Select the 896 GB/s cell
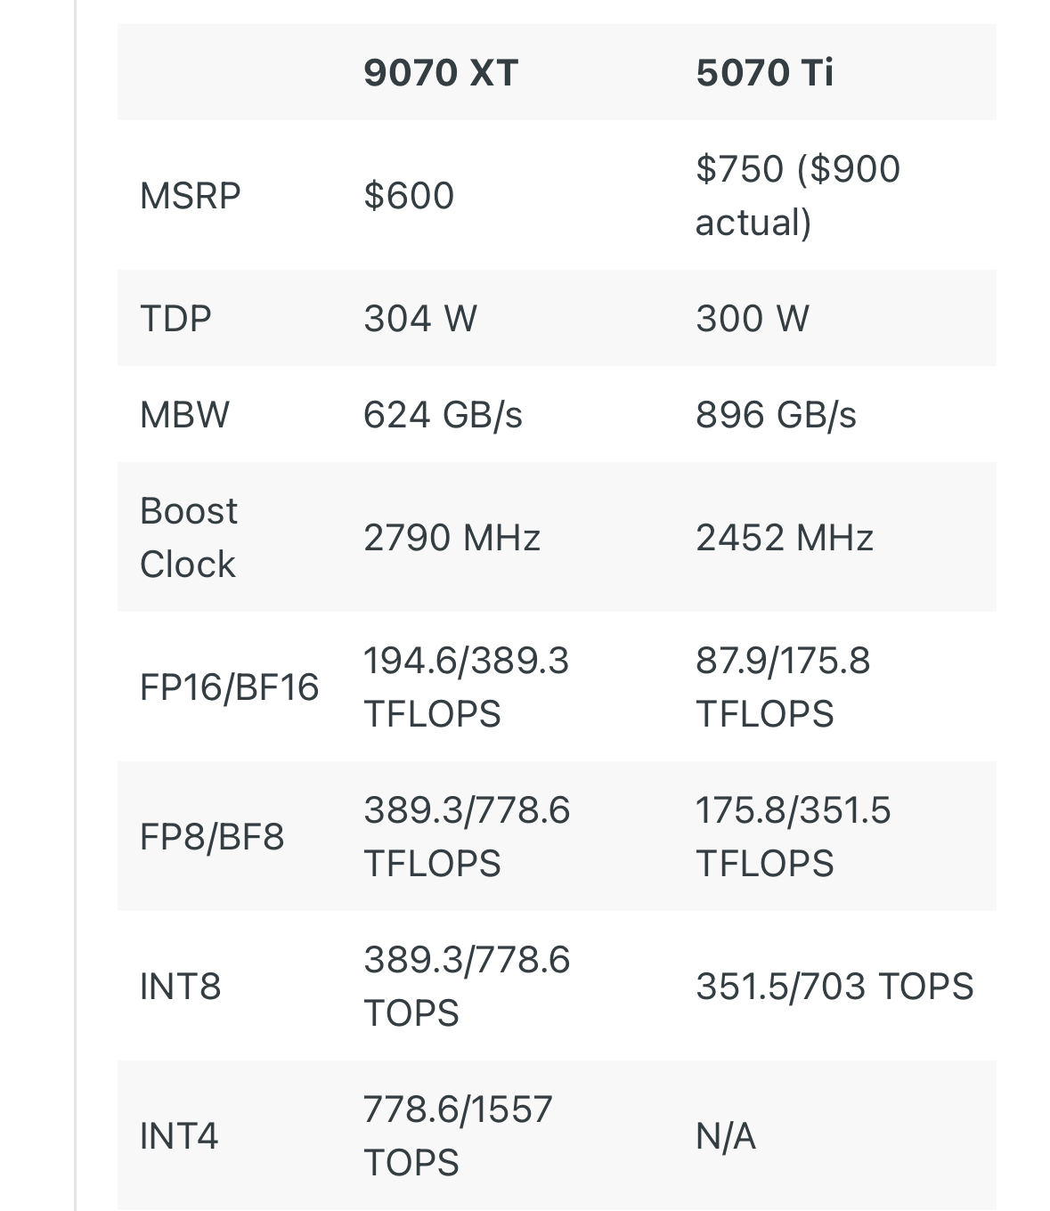 (x=776, y=415)
